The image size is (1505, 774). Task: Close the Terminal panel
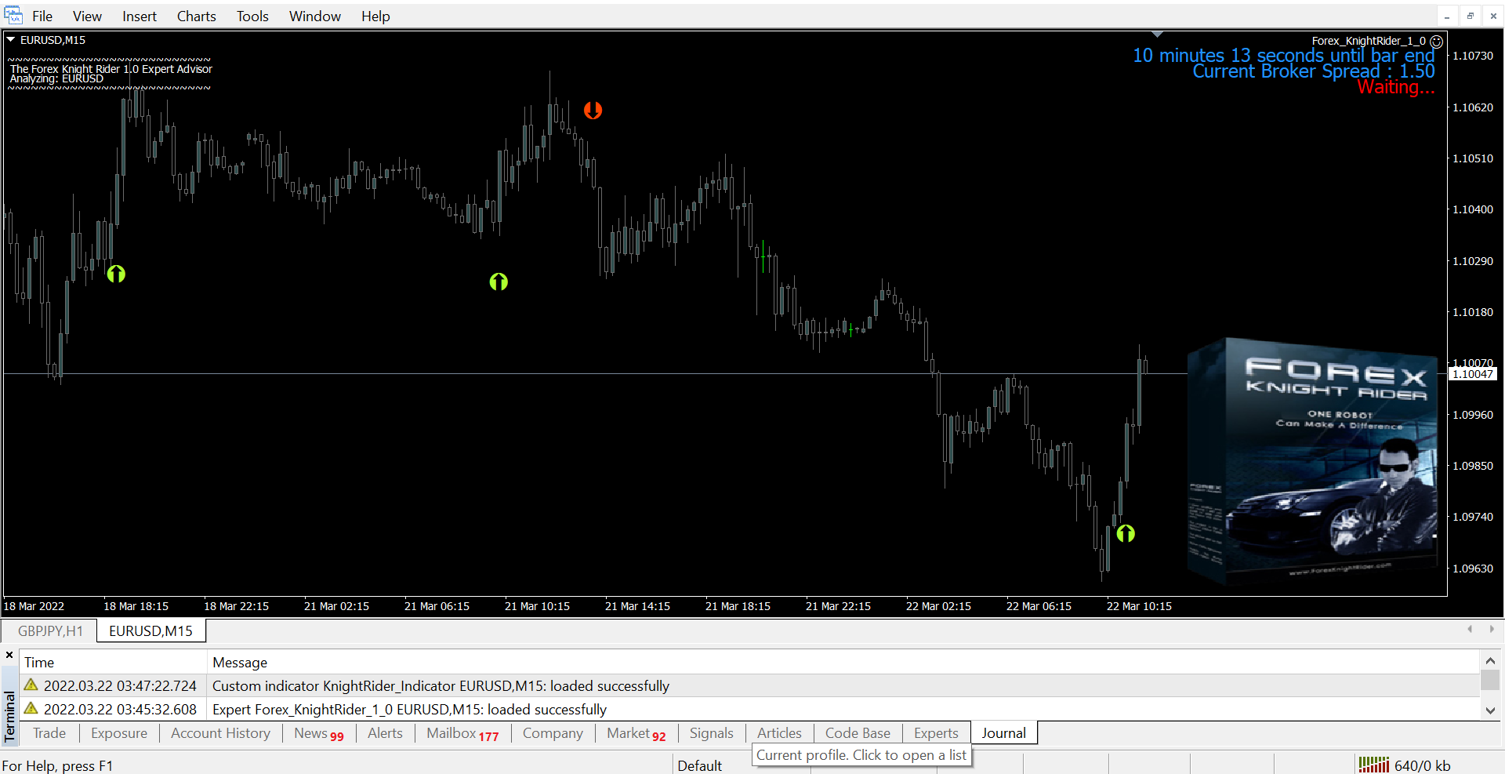click(x=9, y=655)
